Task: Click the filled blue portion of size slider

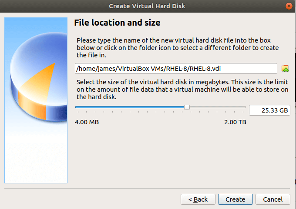Action: coord(131,107)
